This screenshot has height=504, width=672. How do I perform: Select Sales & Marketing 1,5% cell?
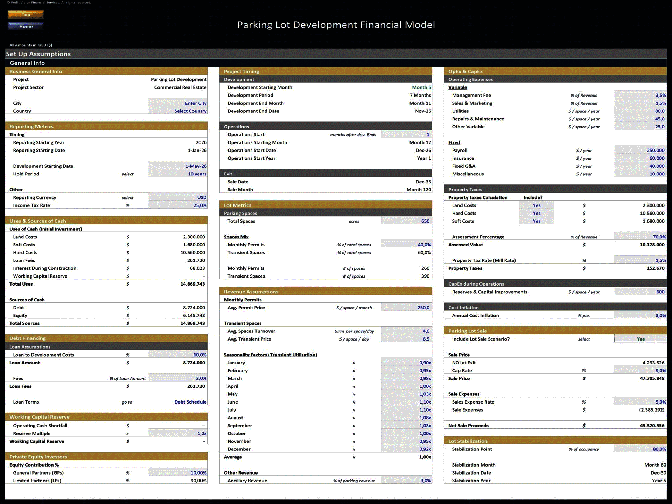pyautogui.click(x=640, y=103)
